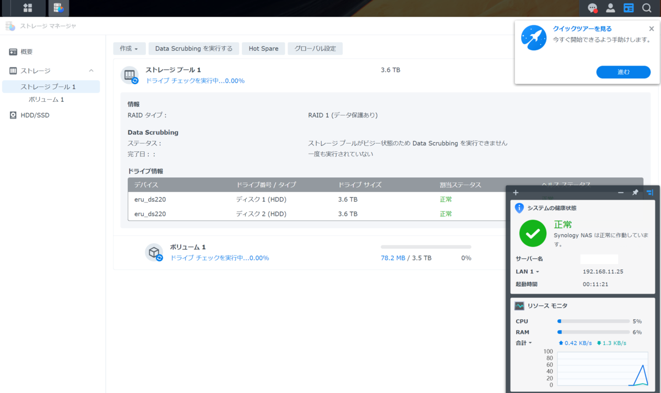Viewport: 661px width, 393px height.
Task: Click the ストレージ プール 1 heading
Action: point(173,70)
